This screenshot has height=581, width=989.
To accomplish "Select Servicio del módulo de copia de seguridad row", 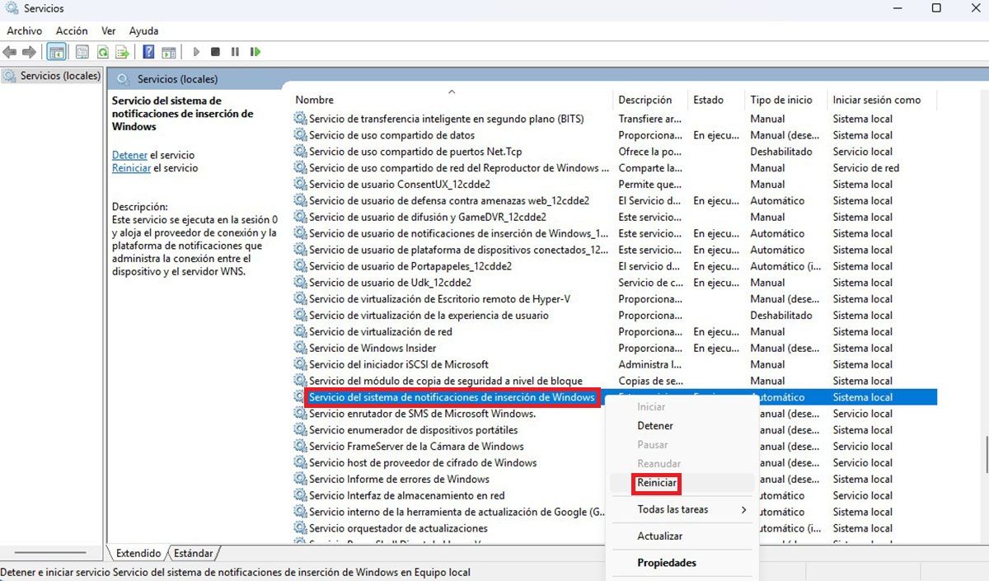I will tap(445, 381).
